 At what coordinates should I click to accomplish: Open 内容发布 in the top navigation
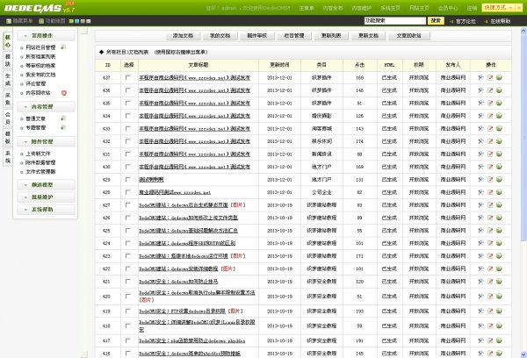333,8
